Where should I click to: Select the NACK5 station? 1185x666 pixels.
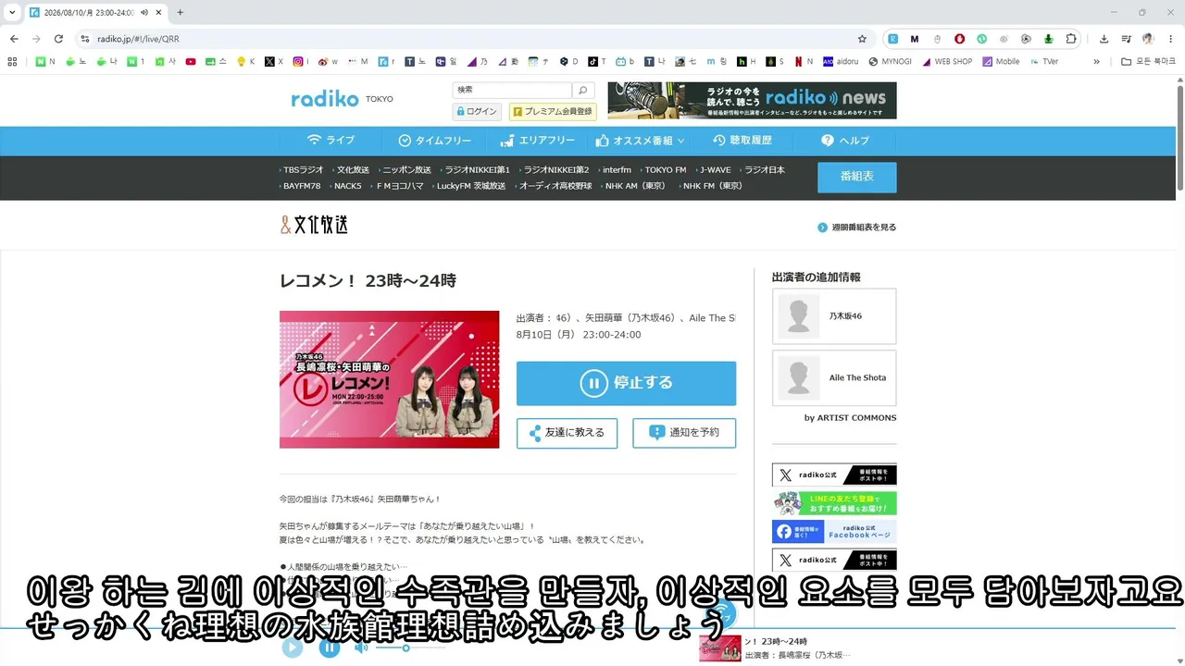(348, 186)
